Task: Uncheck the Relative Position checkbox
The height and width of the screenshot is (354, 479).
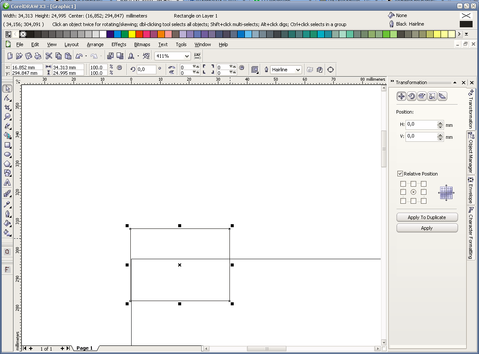Action: (x=400, y=174)
